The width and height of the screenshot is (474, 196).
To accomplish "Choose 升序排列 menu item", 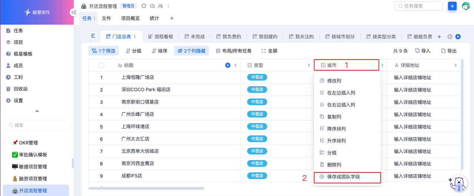I will pyautogui.click(x=347, y=141).
